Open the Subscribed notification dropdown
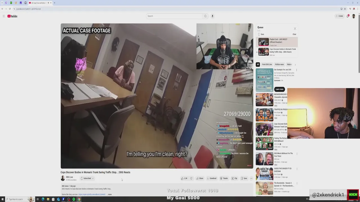360x202 pixels. pyautogui.click(x=87, y=178)
